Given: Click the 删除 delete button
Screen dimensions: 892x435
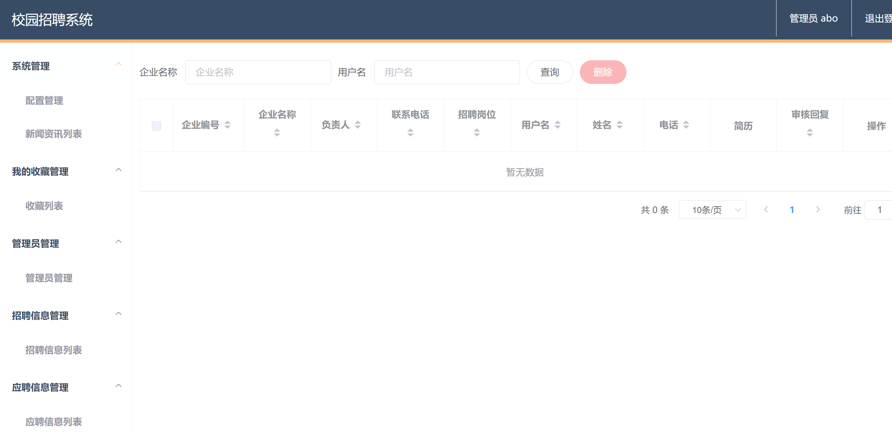Looking at the screenshot, I should coord(603,72).
